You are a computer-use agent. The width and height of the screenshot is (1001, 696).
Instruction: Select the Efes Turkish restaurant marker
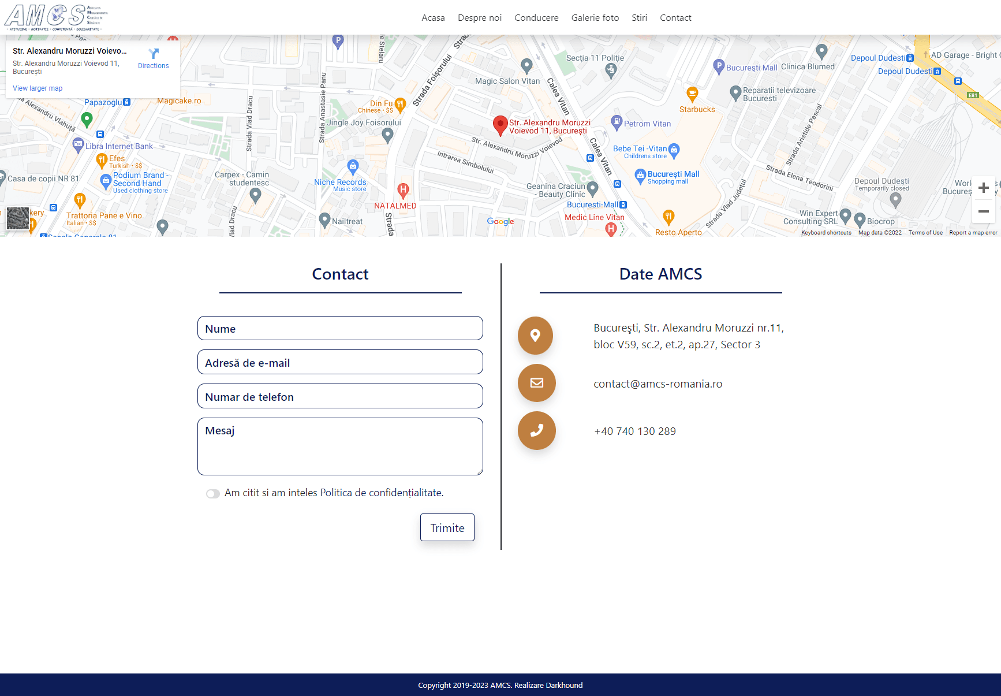click(x=102, y=161)
